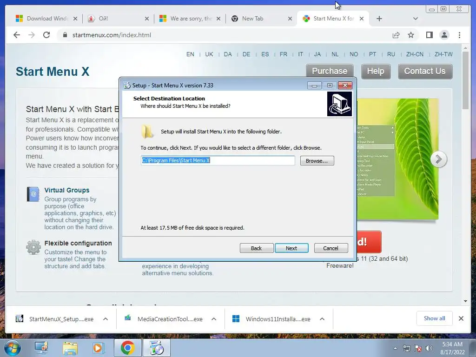
Task: Click the Chrome taskbar icon
Action: 127,348
